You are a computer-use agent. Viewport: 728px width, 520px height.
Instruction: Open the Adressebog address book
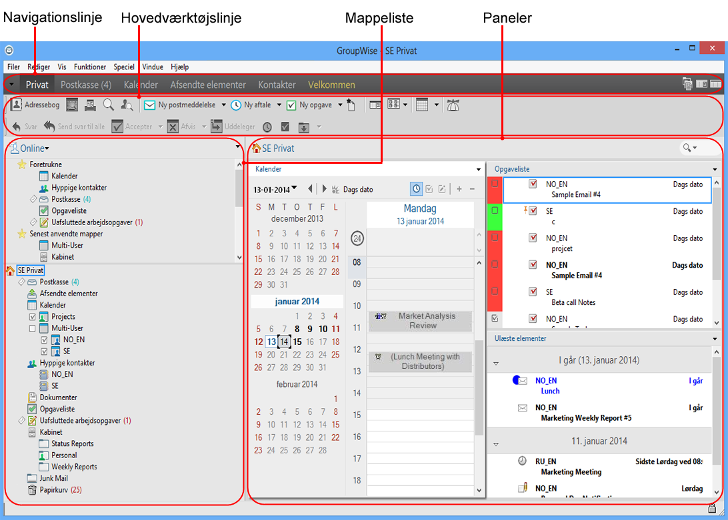35,105
